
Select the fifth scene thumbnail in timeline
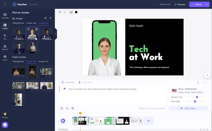click(x=136, y=121)
